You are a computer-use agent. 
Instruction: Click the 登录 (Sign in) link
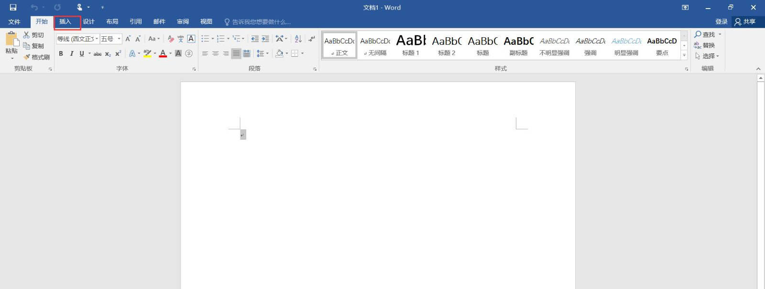point(721,21)
